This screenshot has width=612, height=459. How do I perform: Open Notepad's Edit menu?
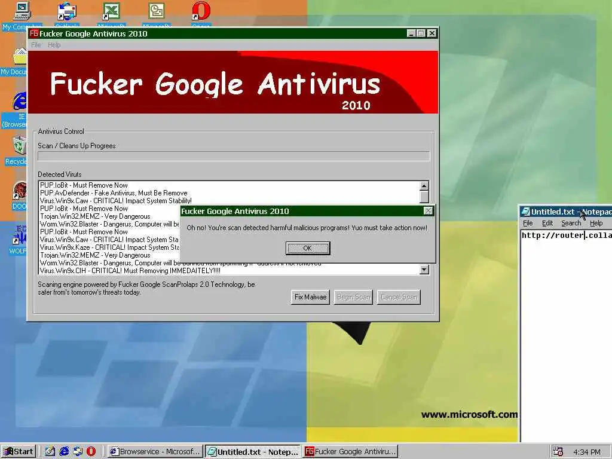tap(547, 224)
